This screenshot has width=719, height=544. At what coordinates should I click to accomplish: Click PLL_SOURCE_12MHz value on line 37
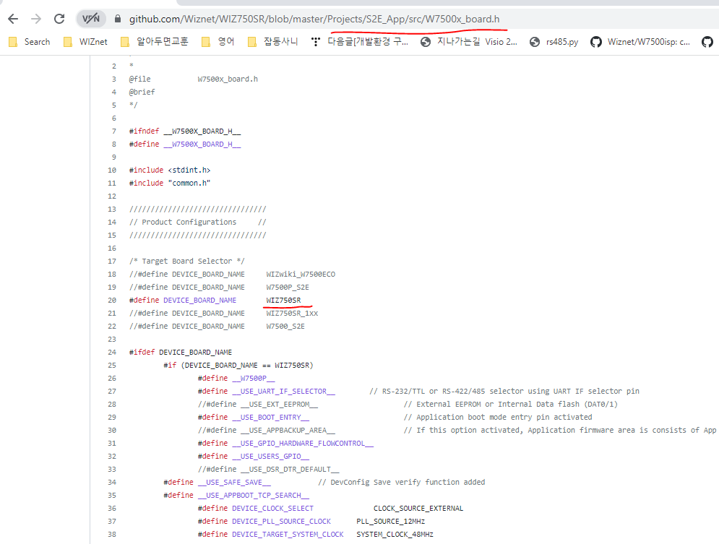click(x=391, y=522)
